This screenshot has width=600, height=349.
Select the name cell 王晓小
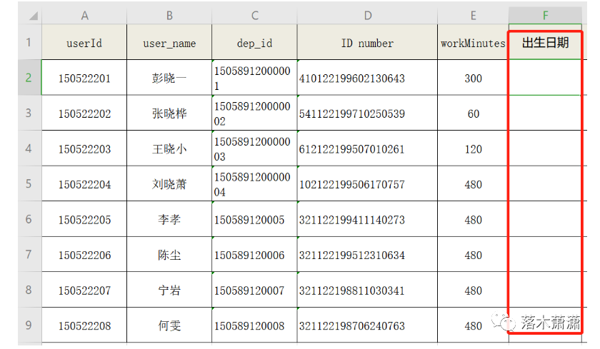point(169,148)
